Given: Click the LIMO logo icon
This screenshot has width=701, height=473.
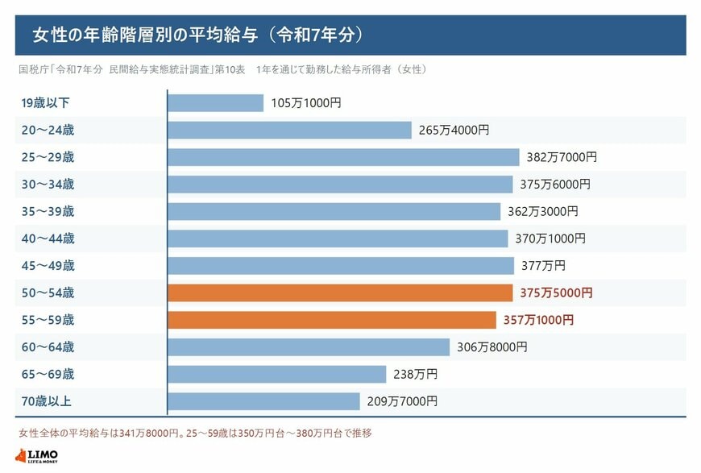Looking at the screenshot, I should (36, 456).
